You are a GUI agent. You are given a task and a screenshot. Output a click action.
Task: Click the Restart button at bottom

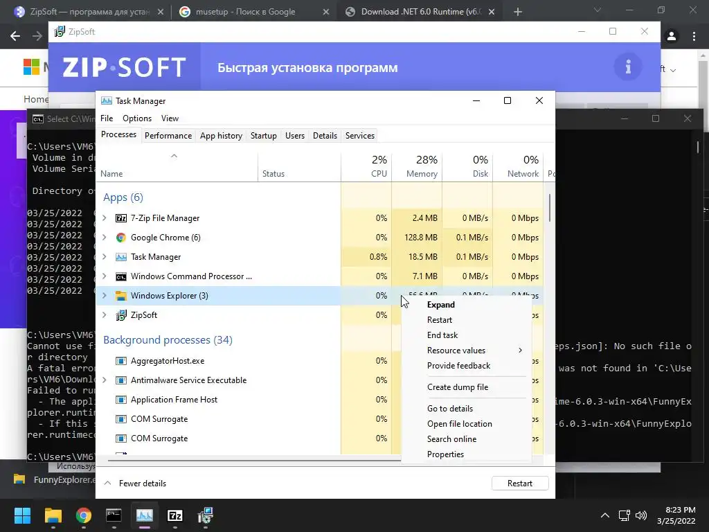coord(520,483)
